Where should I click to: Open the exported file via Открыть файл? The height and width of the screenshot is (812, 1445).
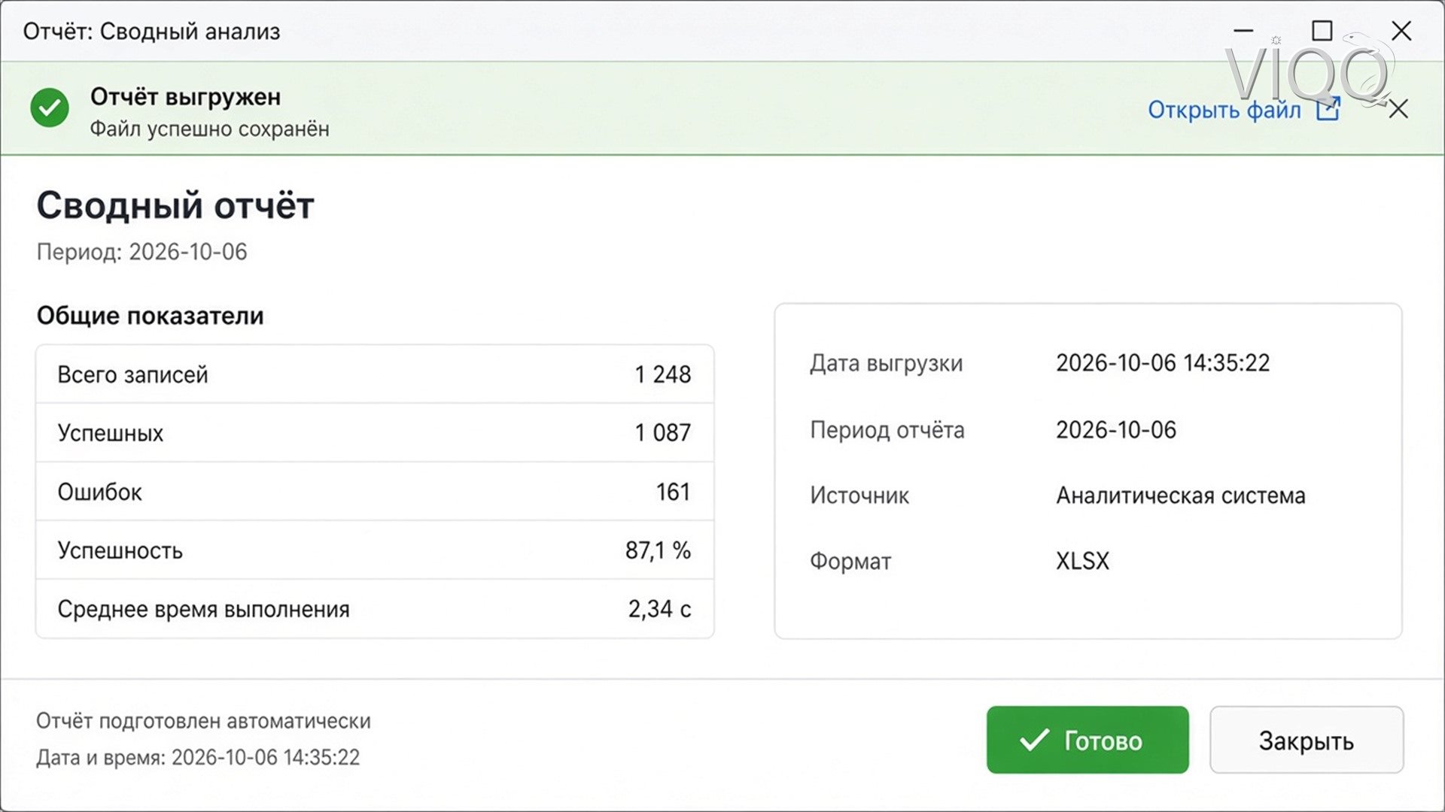tap(1224, 110)
